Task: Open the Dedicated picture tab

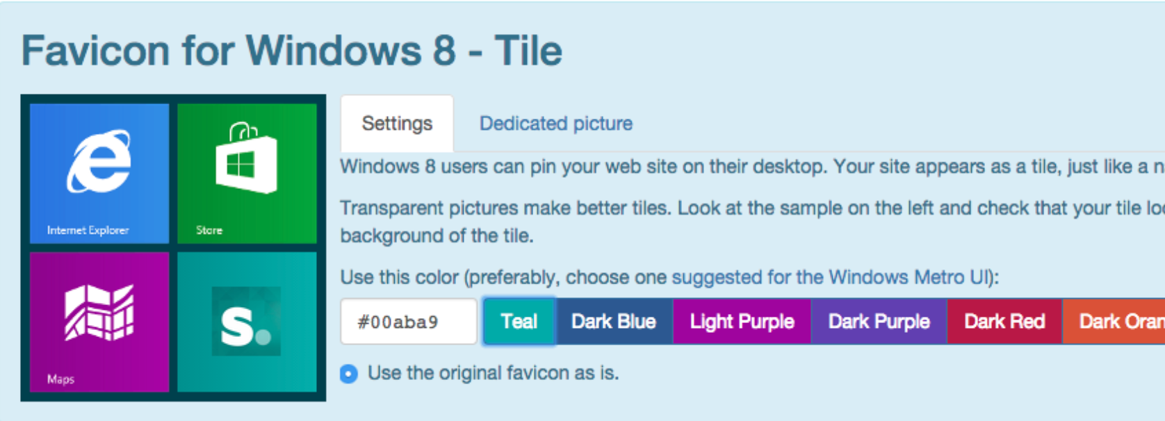Action: pos(555,124)
